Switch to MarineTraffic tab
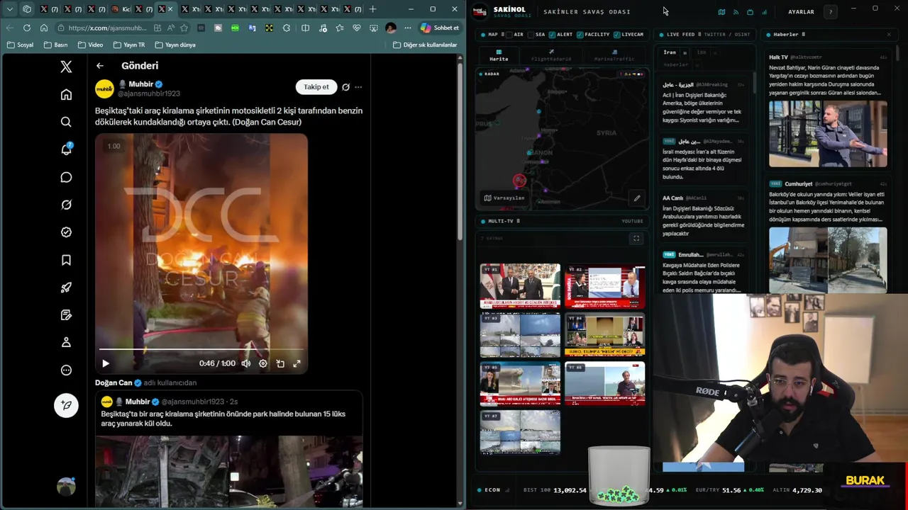The image size is (908, 510). [x=614, y=55]
